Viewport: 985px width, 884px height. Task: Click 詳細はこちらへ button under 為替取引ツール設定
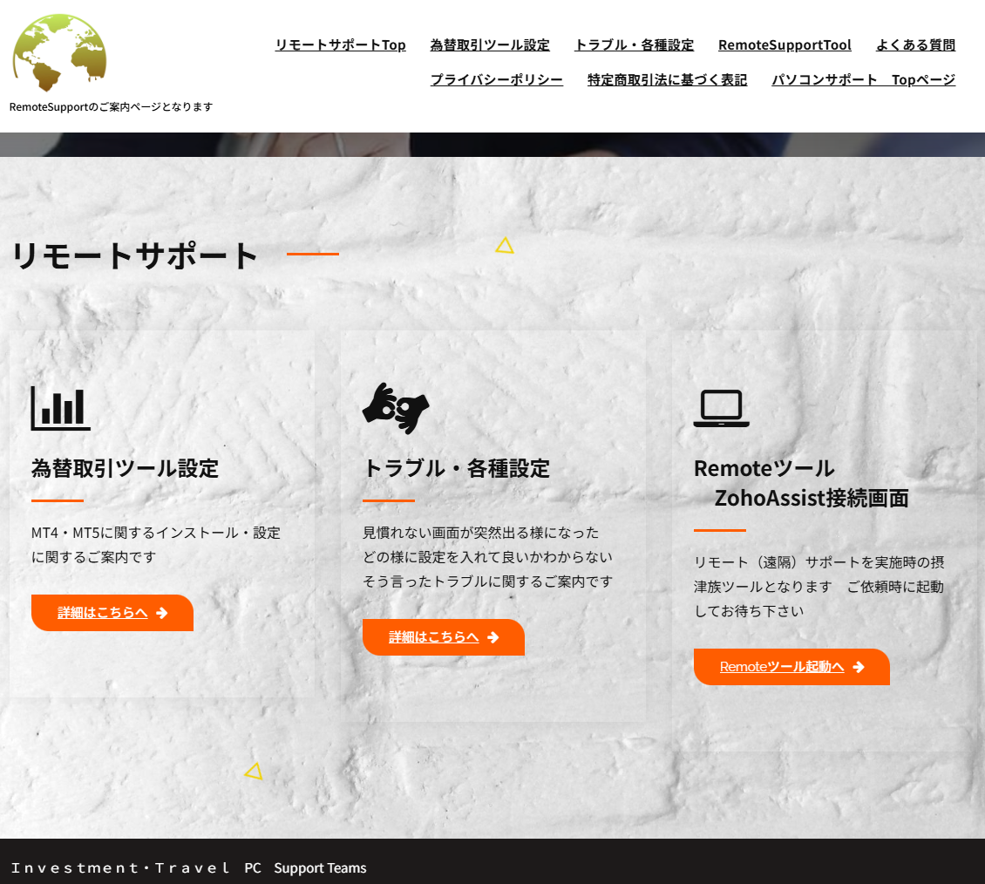pos(112,613)
